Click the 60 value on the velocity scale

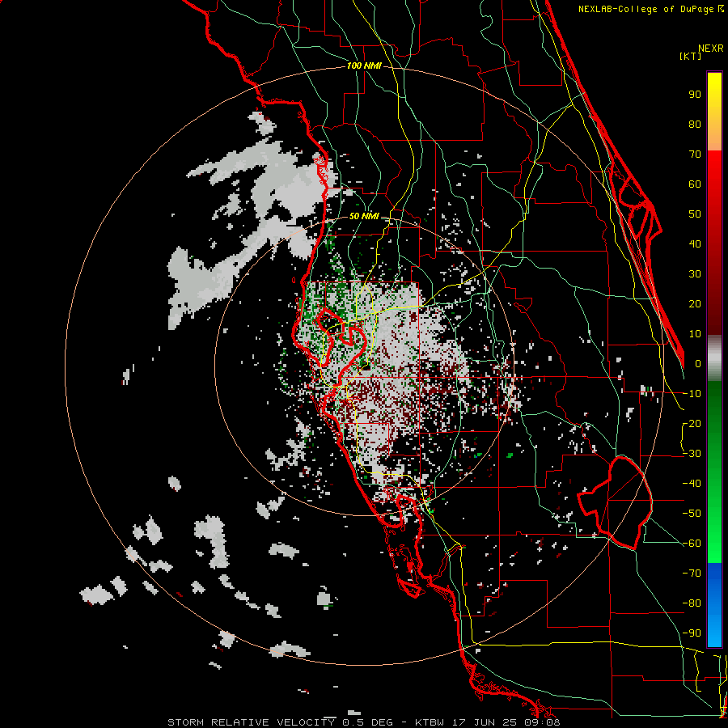tap(695, 184)
